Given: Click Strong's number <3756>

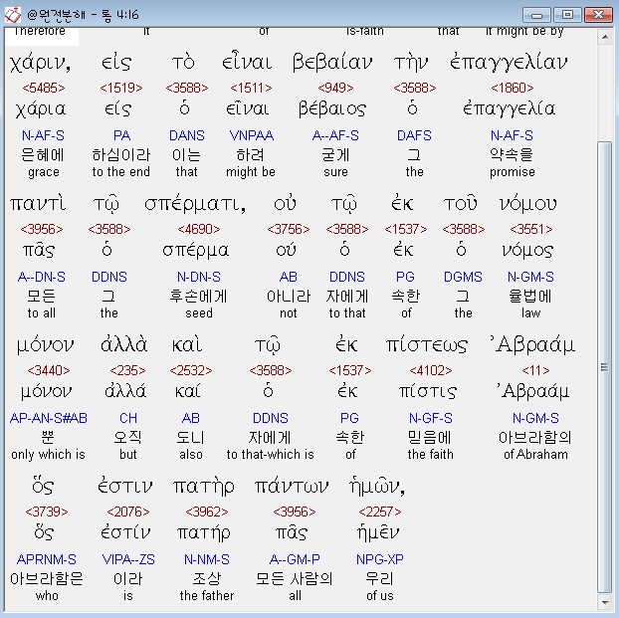Looking at the screenshot, I should pyautogui.click(x=289, y=229).
